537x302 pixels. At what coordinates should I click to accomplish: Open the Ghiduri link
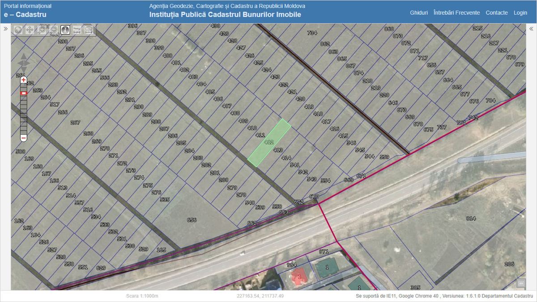419,13
